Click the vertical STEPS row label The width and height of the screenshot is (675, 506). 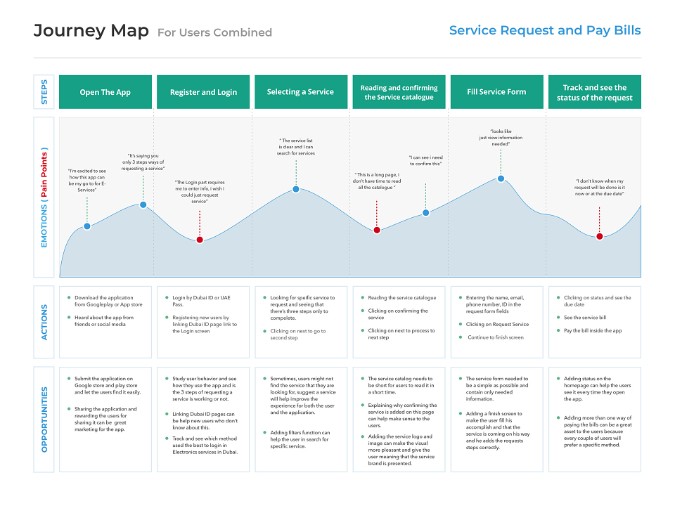pyautogui.click(x=44, y=92)
